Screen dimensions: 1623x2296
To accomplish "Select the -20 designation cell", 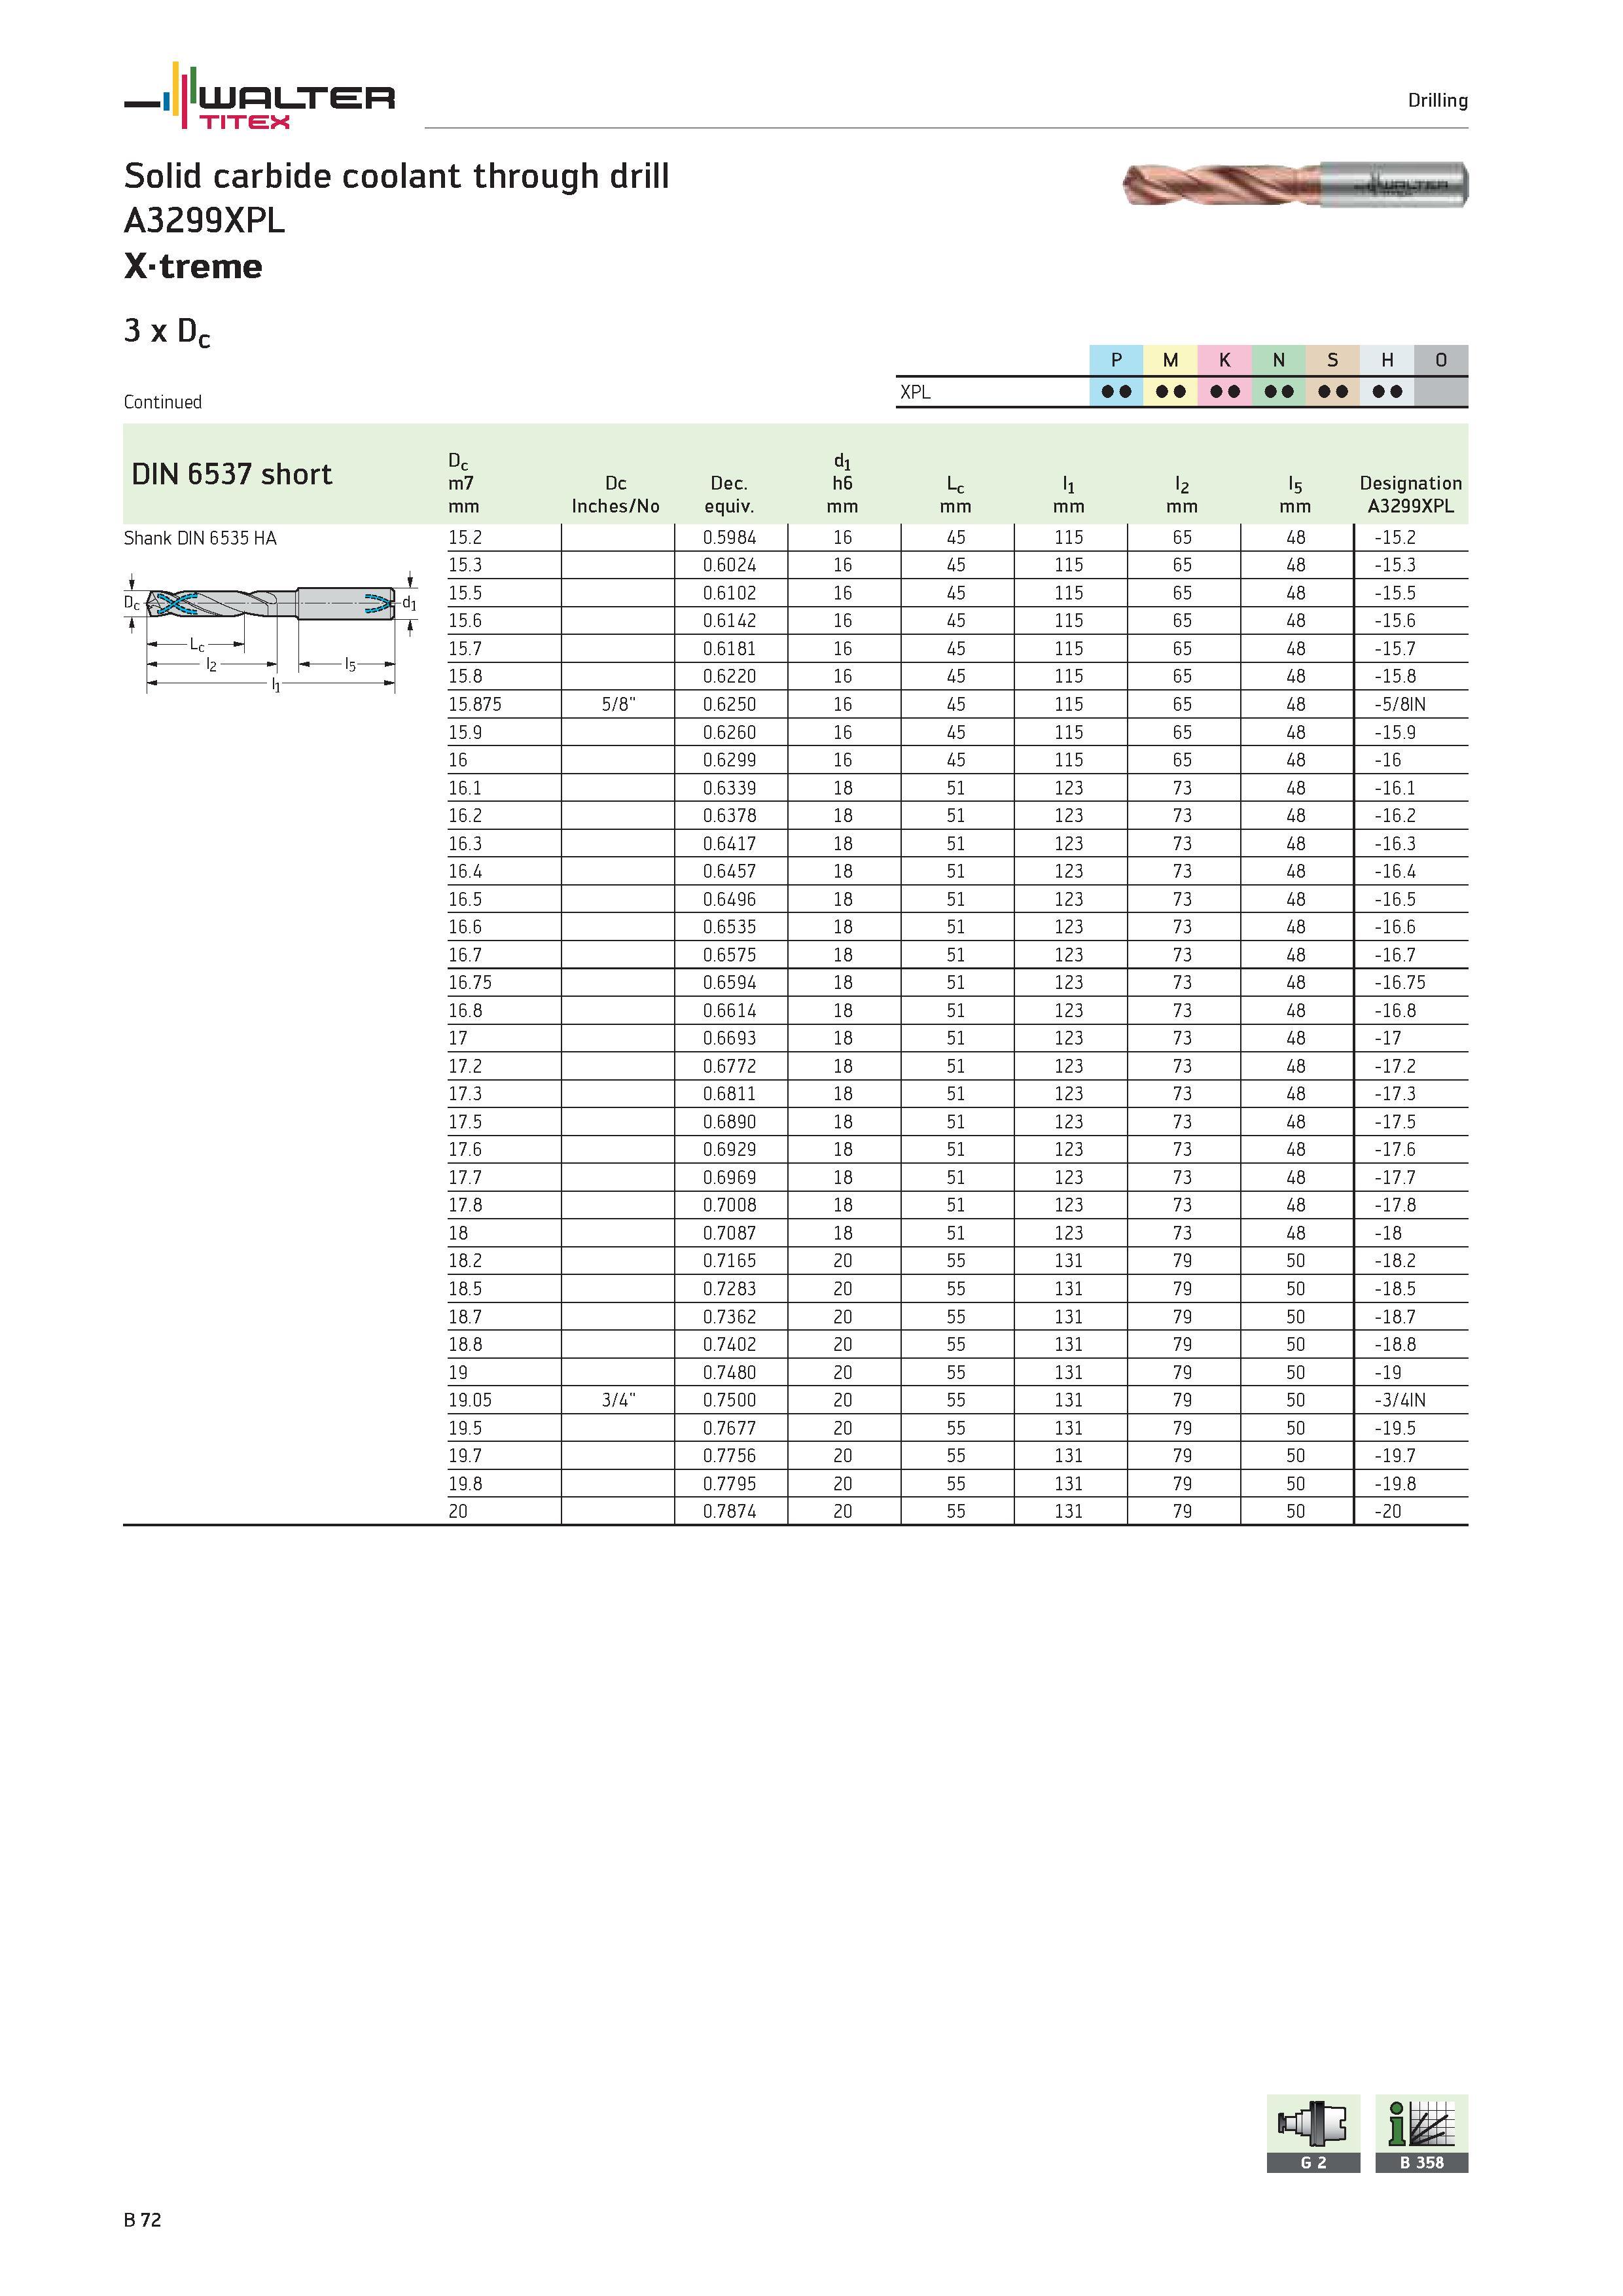I will (1388, 1511).
